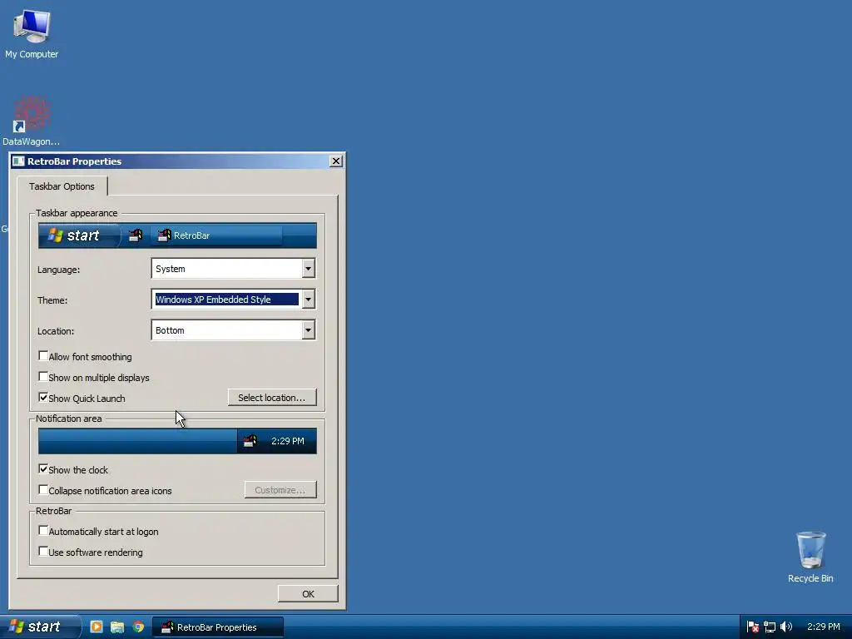
Task: Click the Location label text
Action: pos(56,331)
